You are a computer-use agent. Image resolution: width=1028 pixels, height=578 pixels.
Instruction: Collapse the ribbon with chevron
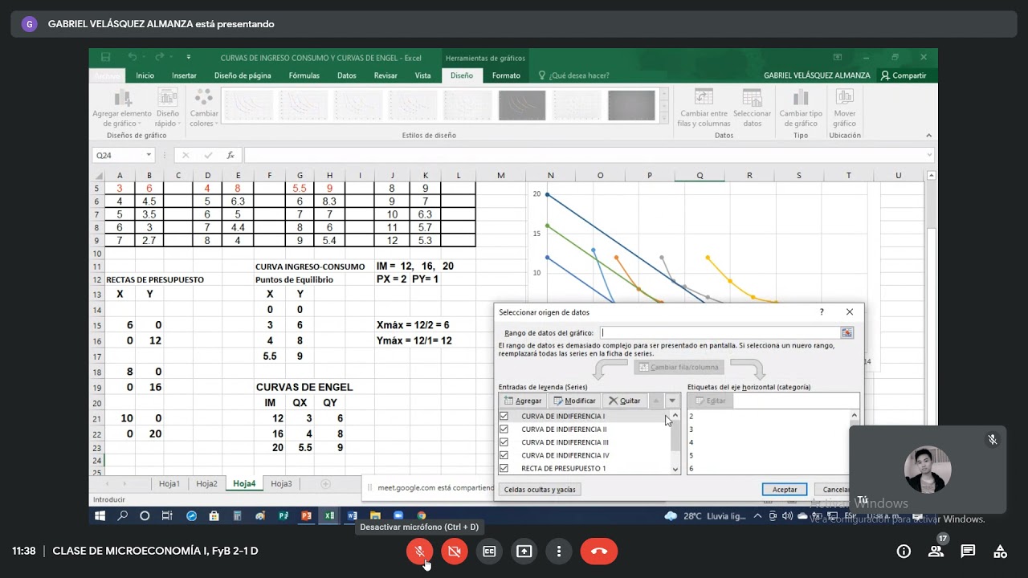pyautogui.click(x=929, y=135)
